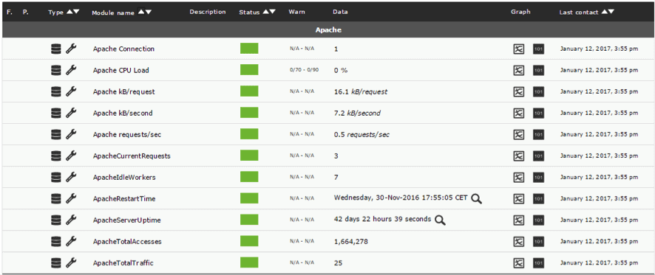Sort Last contact column descending
655x275 pixels.
611,12
